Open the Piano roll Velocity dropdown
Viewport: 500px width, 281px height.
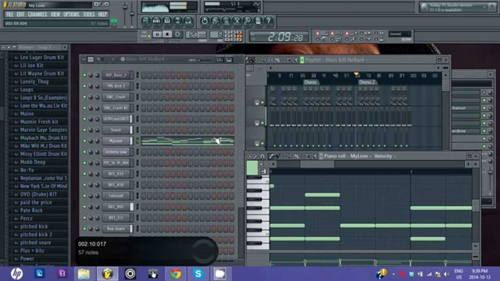click(385, 156)
